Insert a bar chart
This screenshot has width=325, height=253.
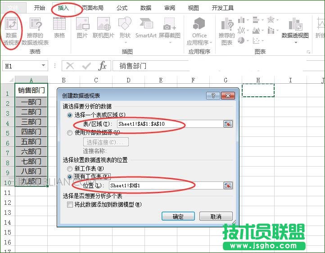click(258, 20)
